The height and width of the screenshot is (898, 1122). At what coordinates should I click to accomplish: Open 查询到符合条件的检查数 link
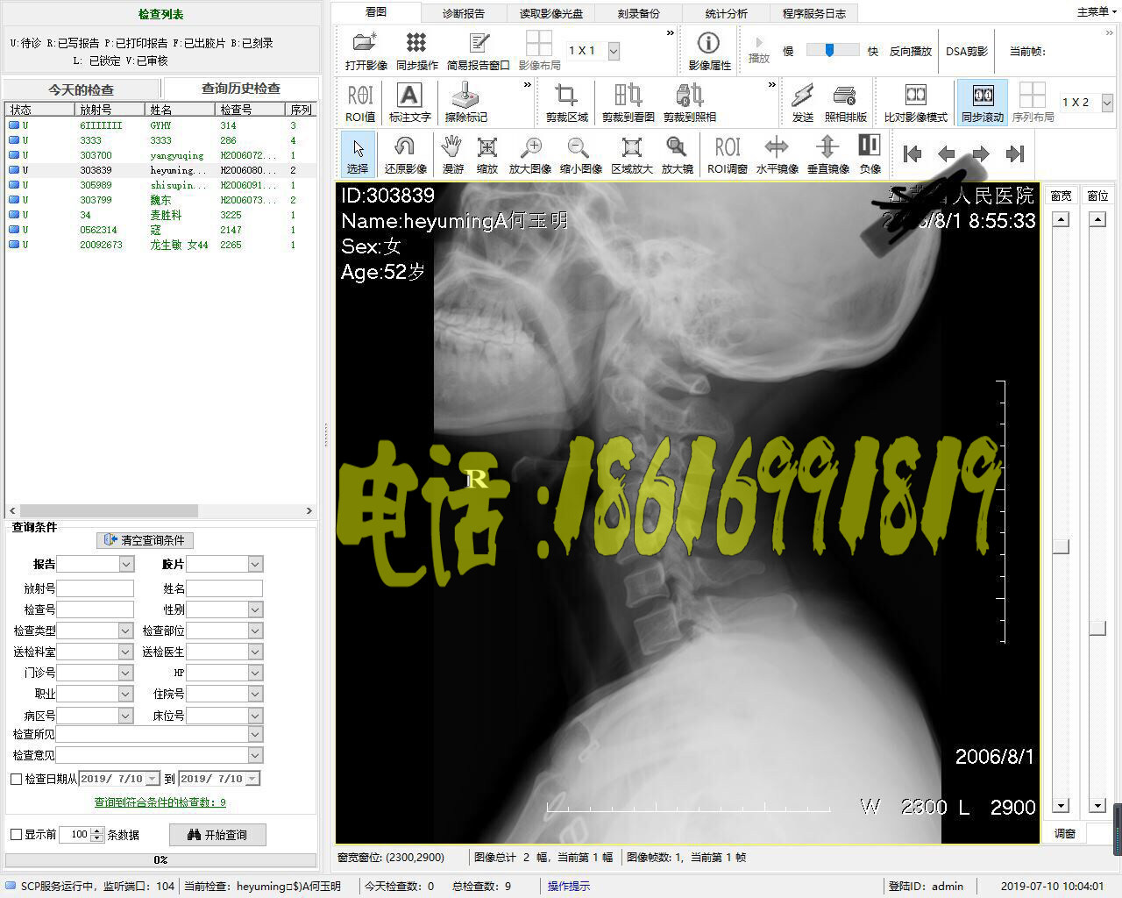(x=160, y=802)
